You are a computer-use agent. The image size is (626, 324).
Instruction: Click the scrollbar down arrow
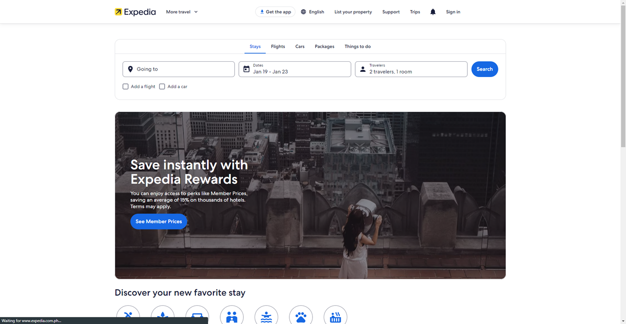point(623,321)
